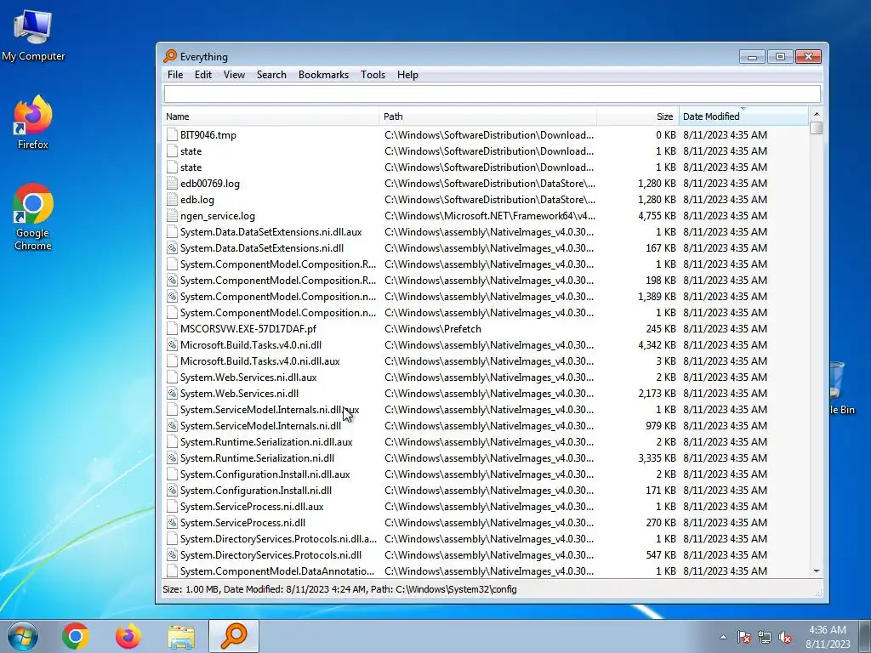This screenshot has width=871, height=653.
Task: Select Firefox desktop shortcut
Action: tap(33, 123)
